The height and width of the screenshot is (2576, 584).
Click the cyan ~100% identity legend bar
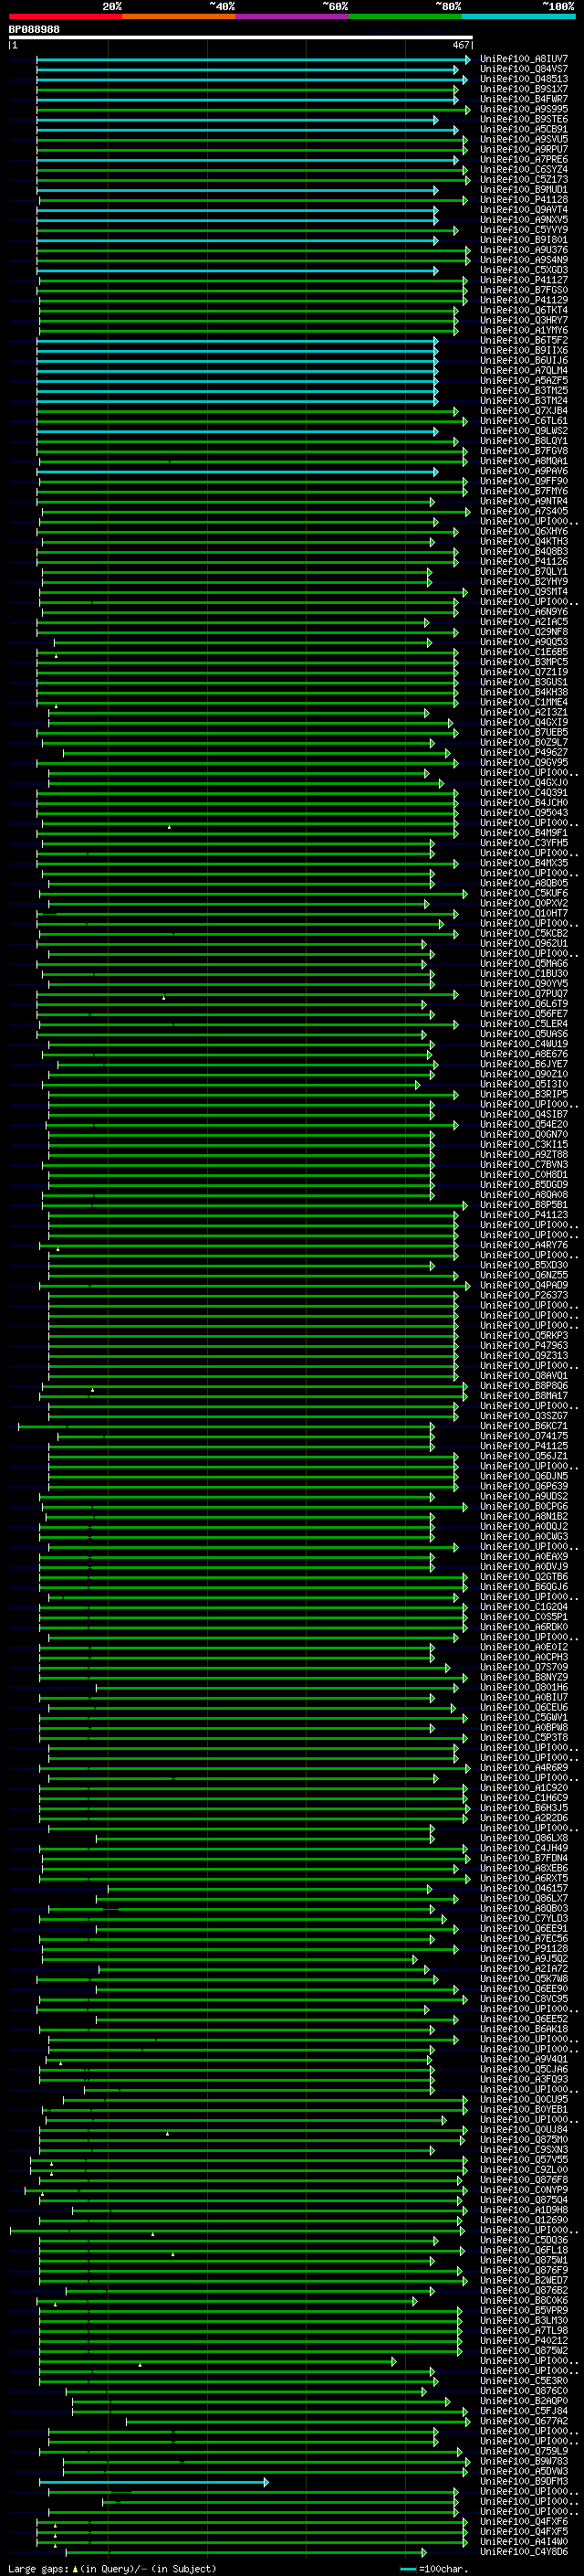(x=519, y=16)
